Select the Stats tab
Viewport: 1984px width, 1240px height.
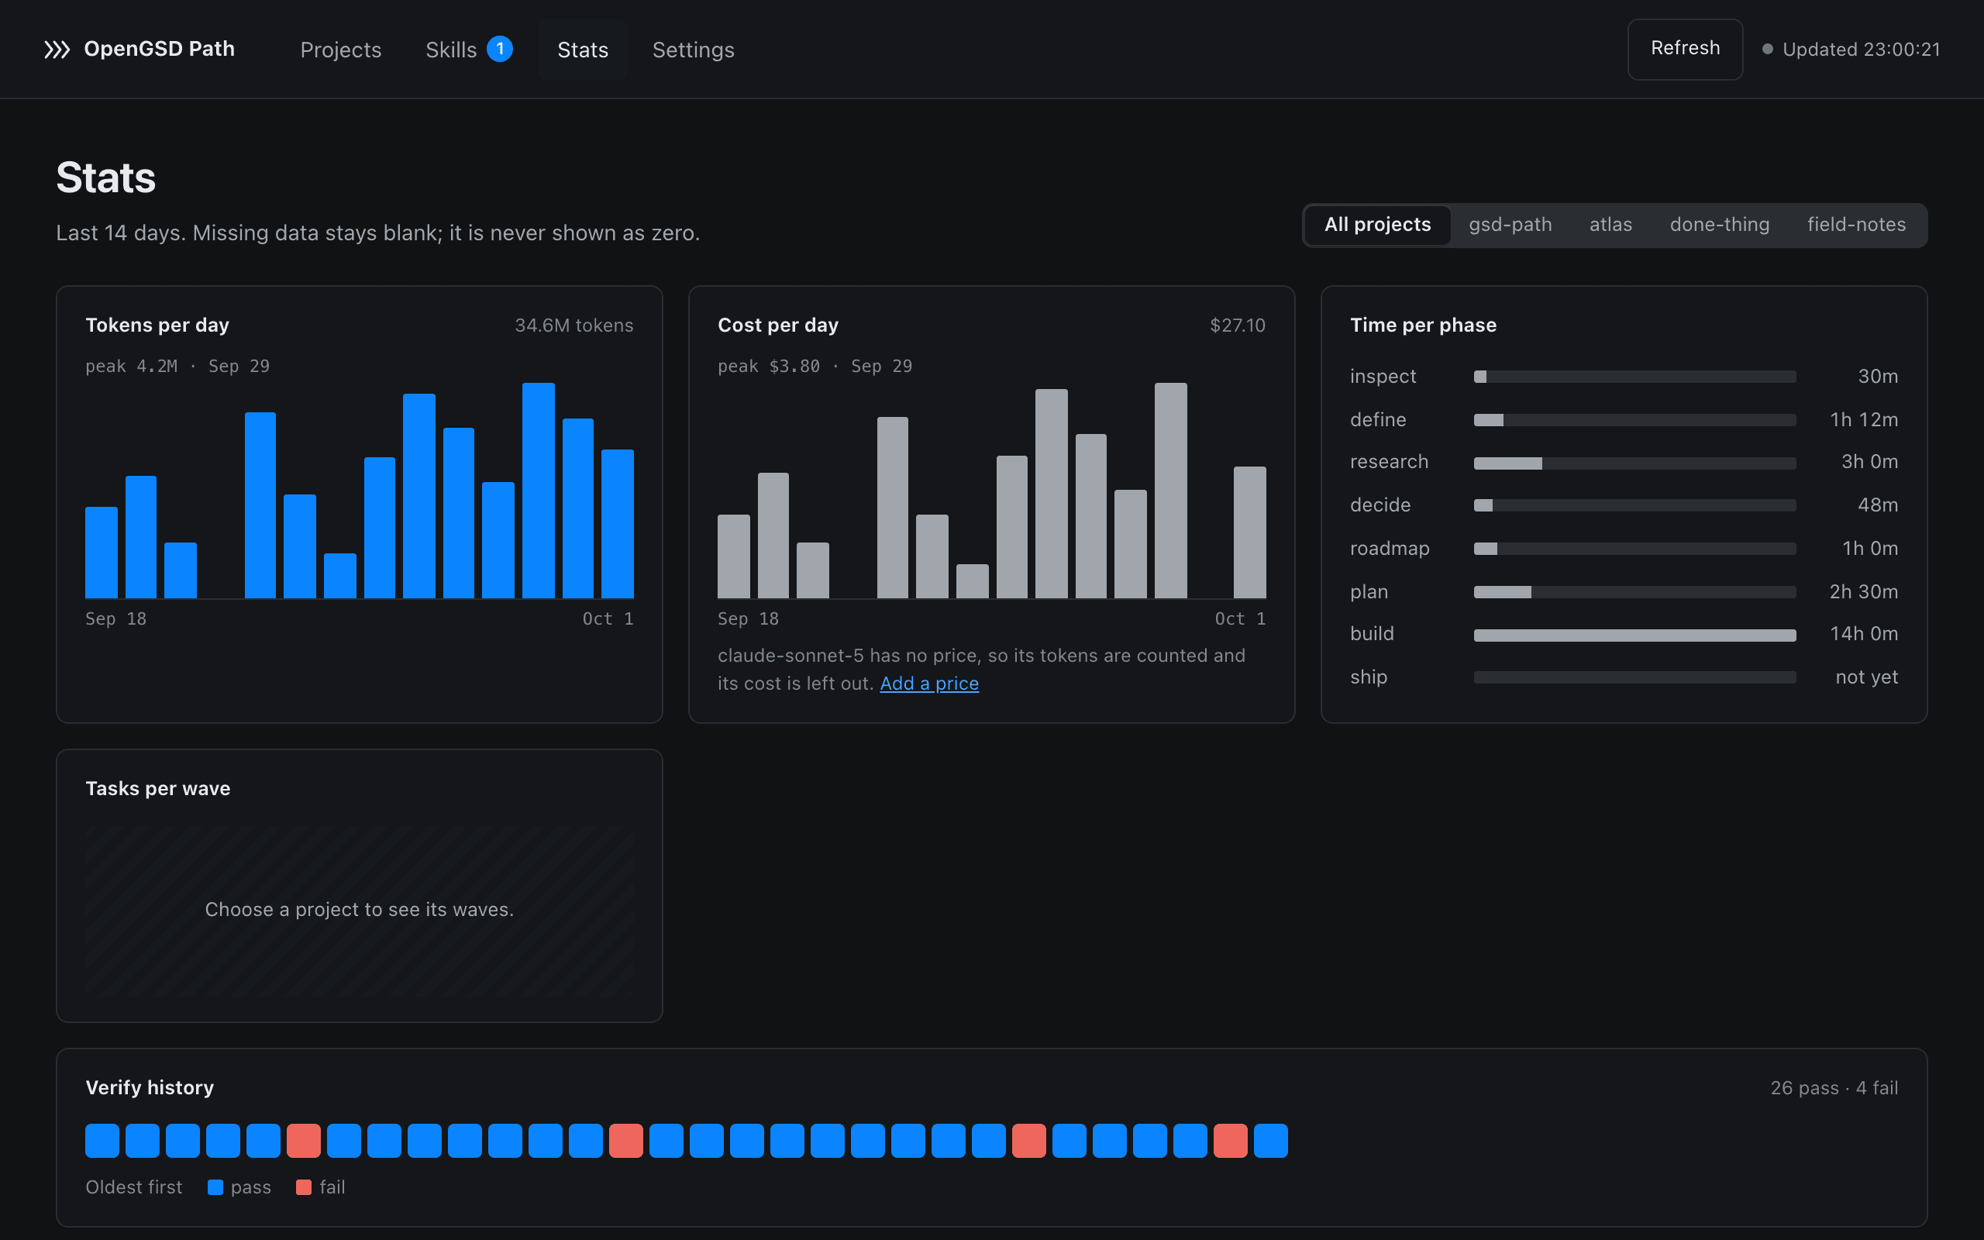coord(583,49)
